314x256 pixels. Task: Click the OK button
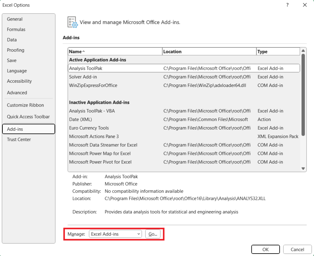tap(265, 249)
